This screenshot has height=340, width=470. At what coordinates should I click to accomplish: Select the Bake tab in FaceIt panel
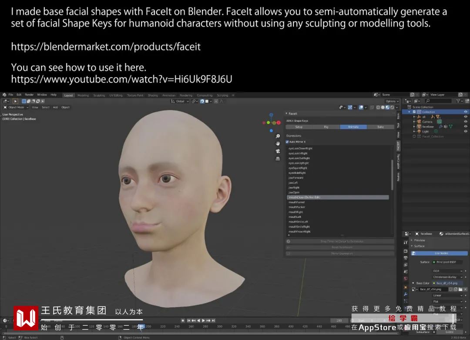click(x=380, y=127)
